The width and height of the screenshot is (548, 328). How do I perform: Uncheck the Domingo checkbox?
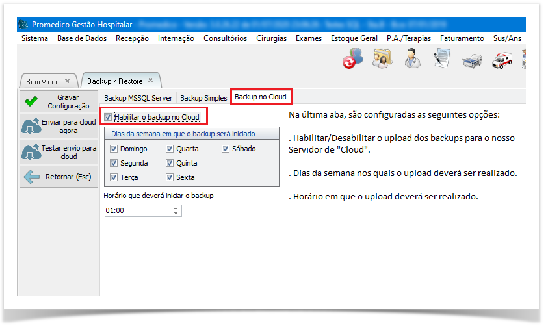pyautogui.click(x=114, y=149)
